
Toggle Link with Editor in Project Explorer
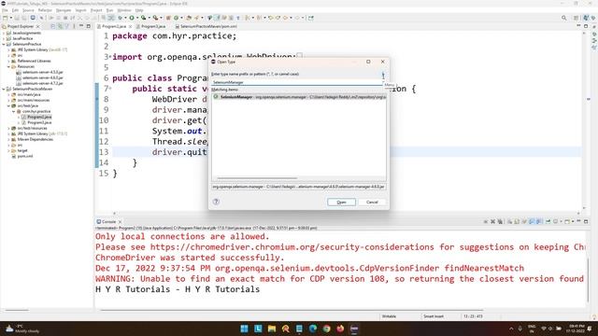tap(60, 26)
